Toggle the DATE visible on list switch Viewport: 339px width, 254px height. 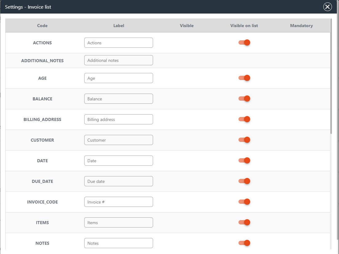244,160
